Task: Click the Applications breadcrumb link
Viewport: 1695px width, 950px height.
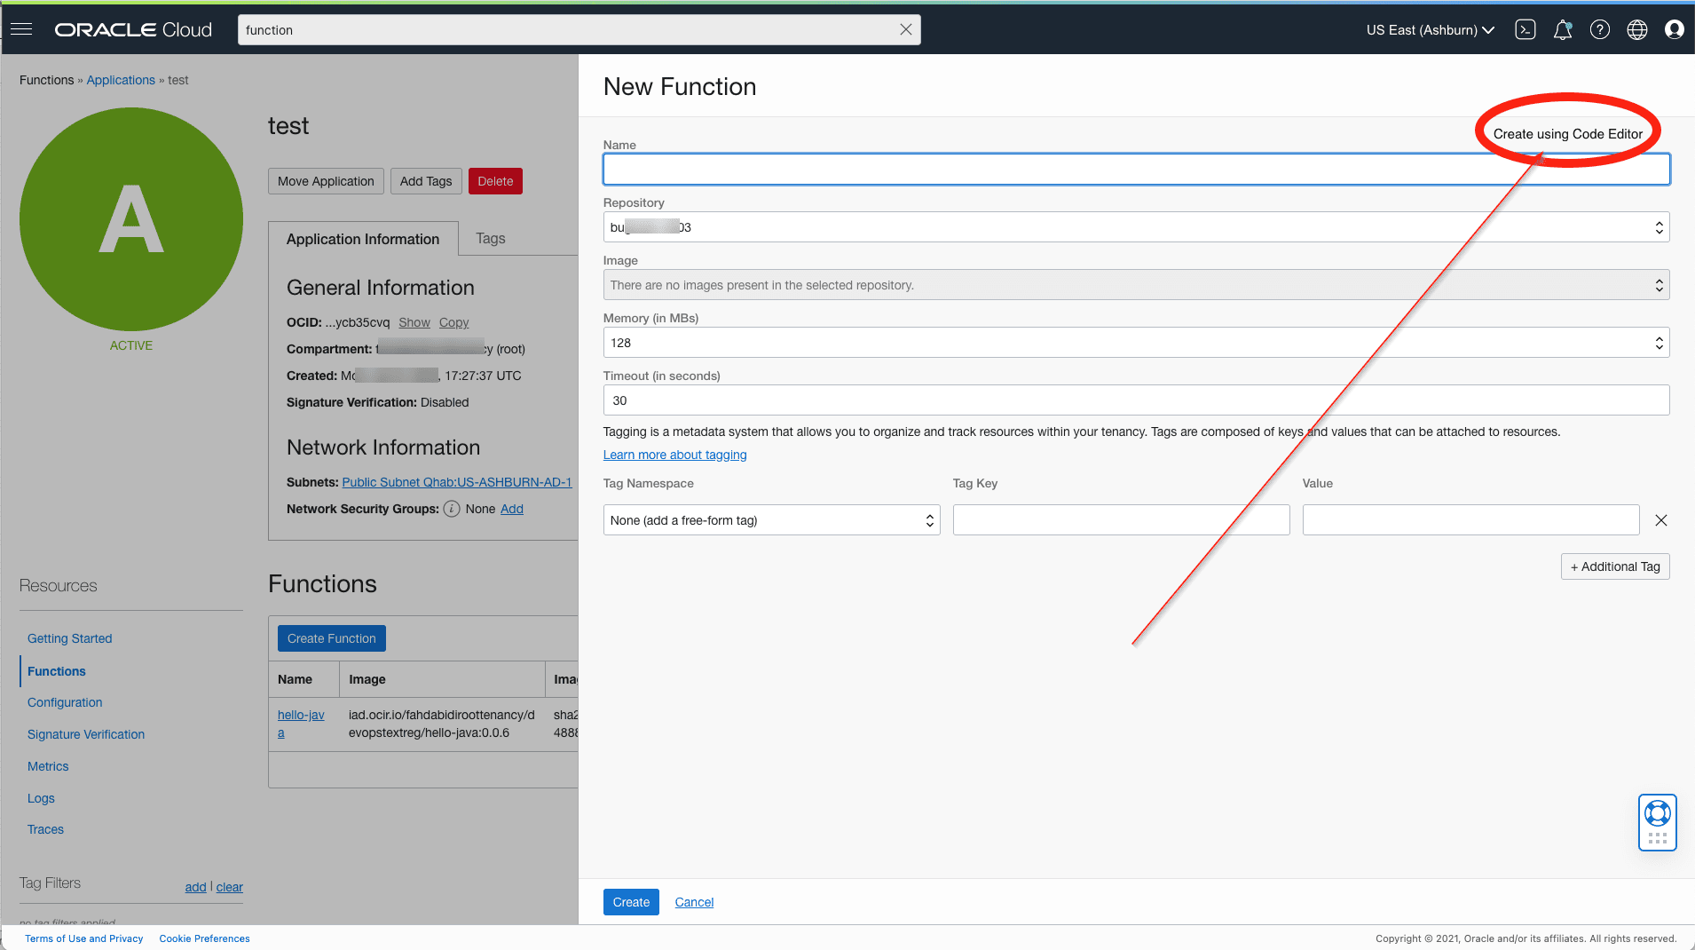Action: pos(121,80)
